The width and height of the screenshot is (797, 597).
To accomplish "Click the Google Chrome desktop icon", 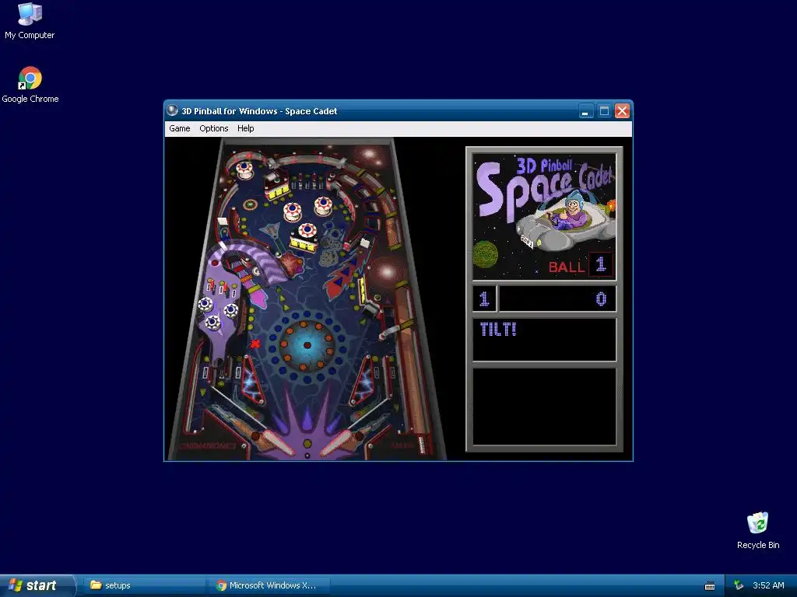I will coord(30,85).
